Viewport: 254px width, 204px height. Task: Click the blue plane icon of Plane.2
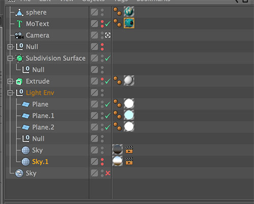click(26, 127)
